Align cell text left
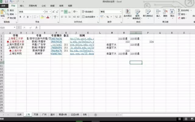The width and height of the screenshot is (195, 122). tap(62, 17)
